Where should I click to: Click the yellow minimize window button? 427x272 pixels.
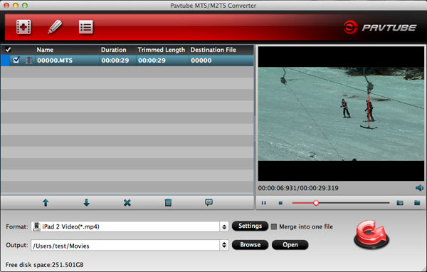[x=16, y=5]
